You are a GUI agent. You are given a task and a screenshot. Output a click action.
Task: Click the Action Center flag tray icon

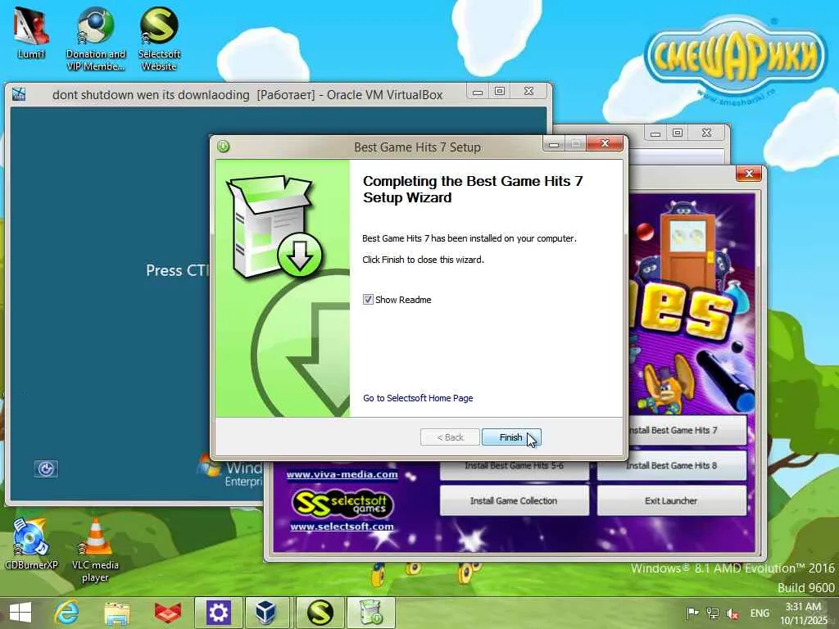[x=692, y=613]
